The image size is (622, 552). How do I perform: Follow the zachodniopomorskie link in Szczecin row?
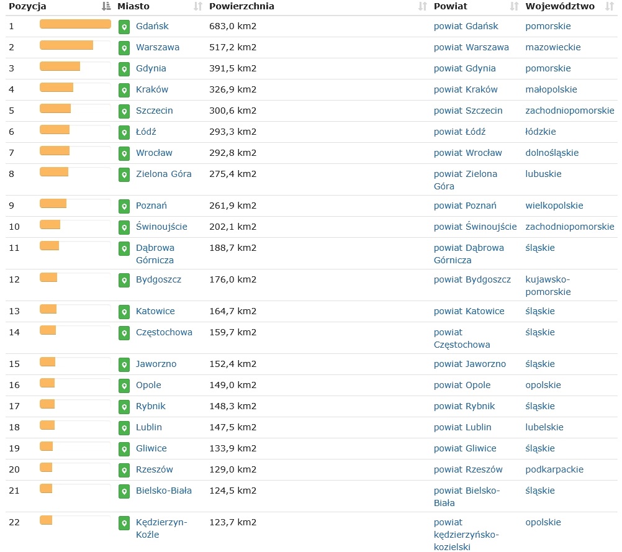click(569, 111)
